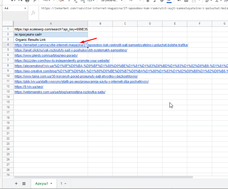Open the webmaestro.com.ua link in row 13

point(60,92)
